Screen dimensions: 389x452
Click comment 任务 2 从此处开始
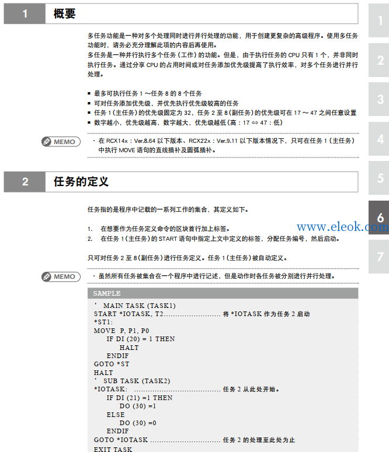(x=251, y=390)
